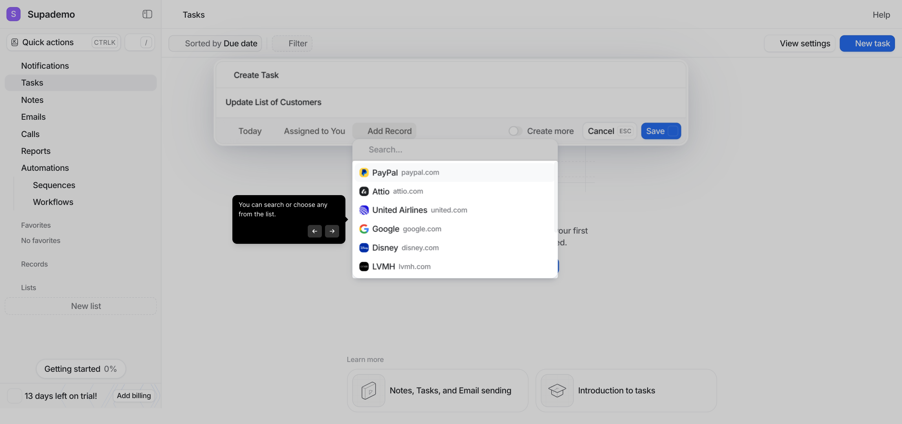Pick Disney from the record list
902x424 pixels.
tap(455, 248)
